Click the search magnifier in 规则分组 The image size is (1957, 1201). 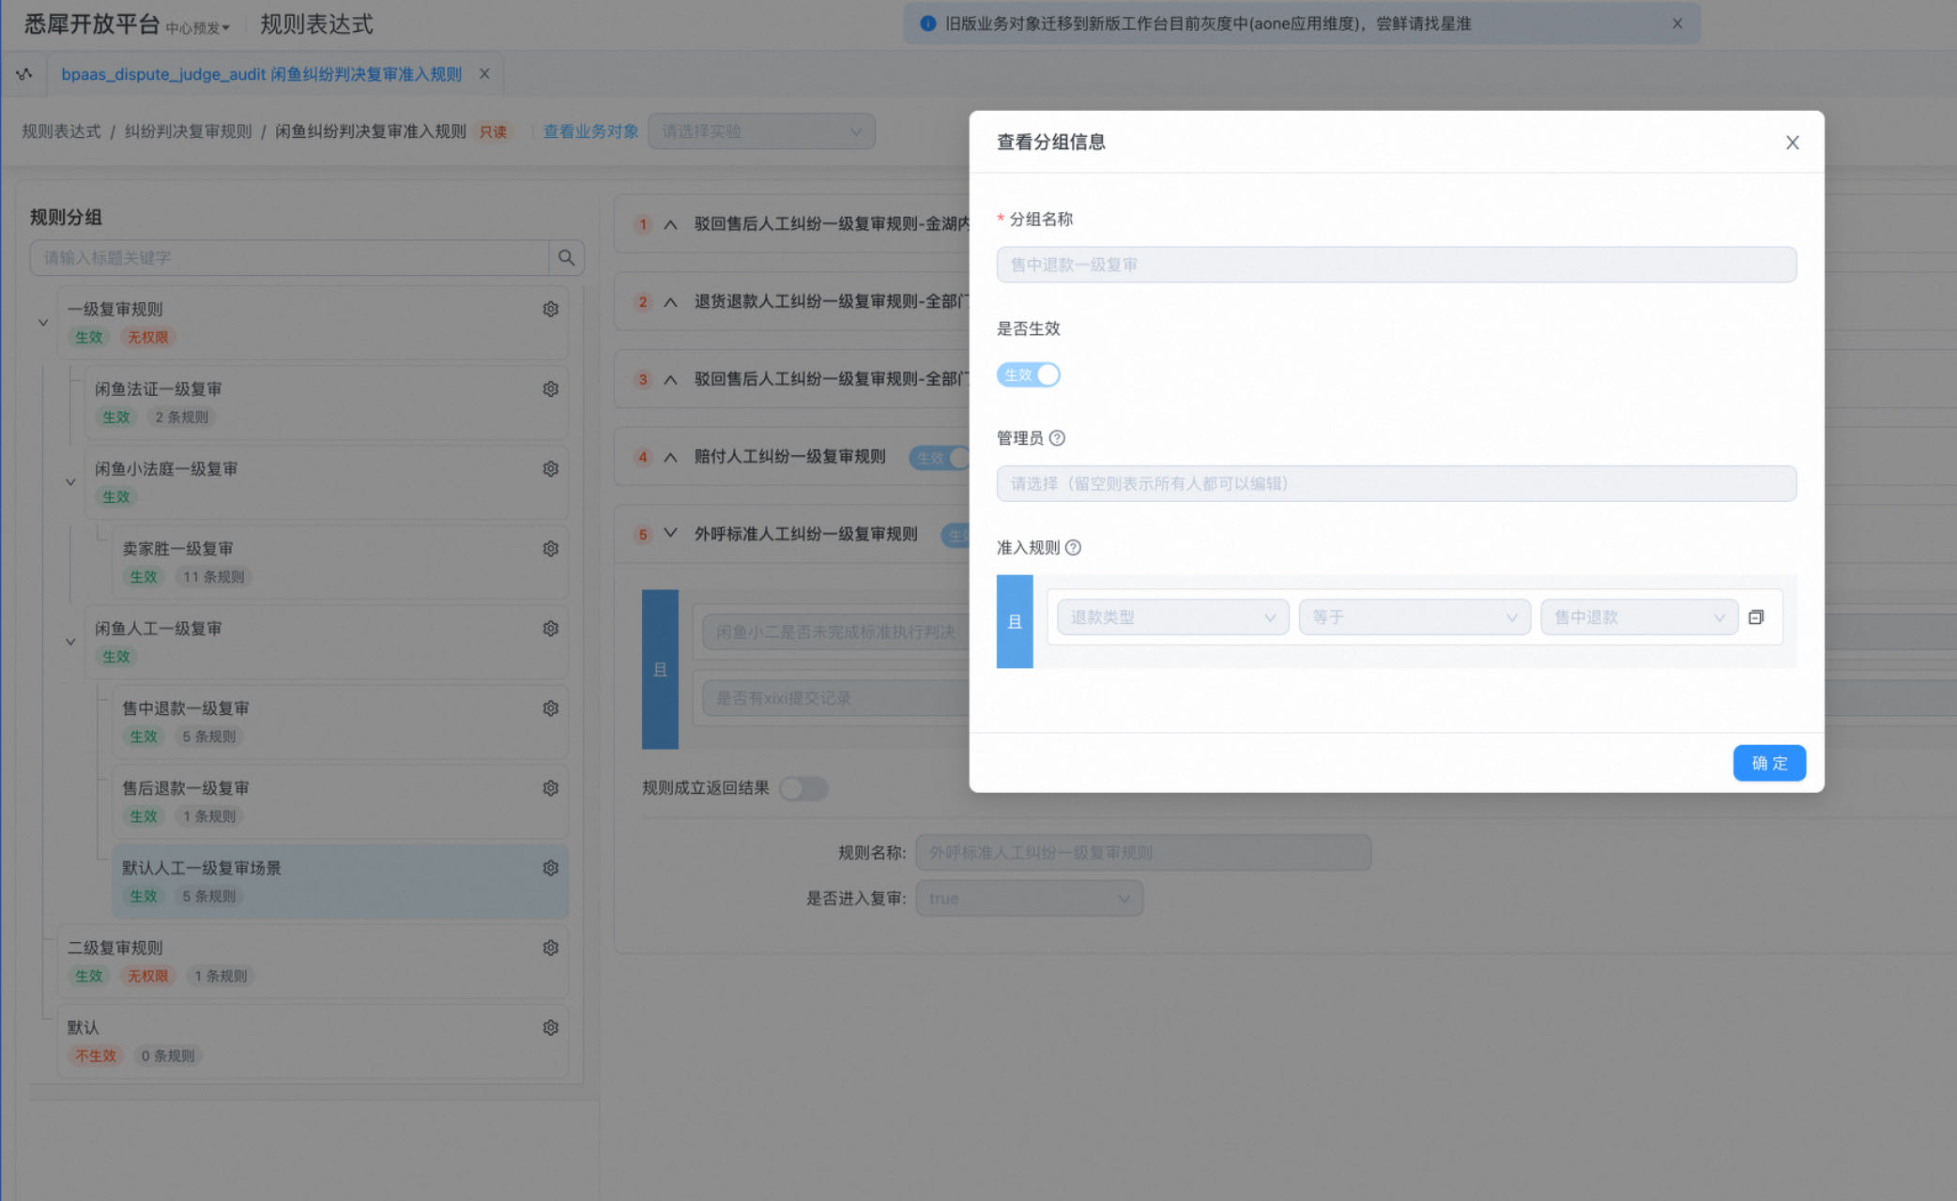coord(566,258)
